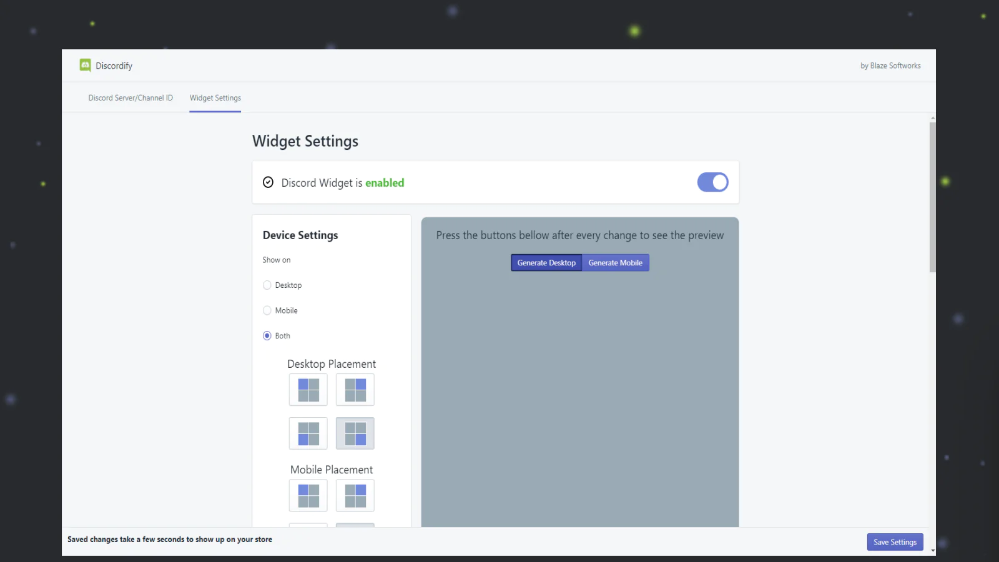The height and width of the screenshot is (562, 999).
Task: Select the Desktop radio button
Action: pos(267,285)
